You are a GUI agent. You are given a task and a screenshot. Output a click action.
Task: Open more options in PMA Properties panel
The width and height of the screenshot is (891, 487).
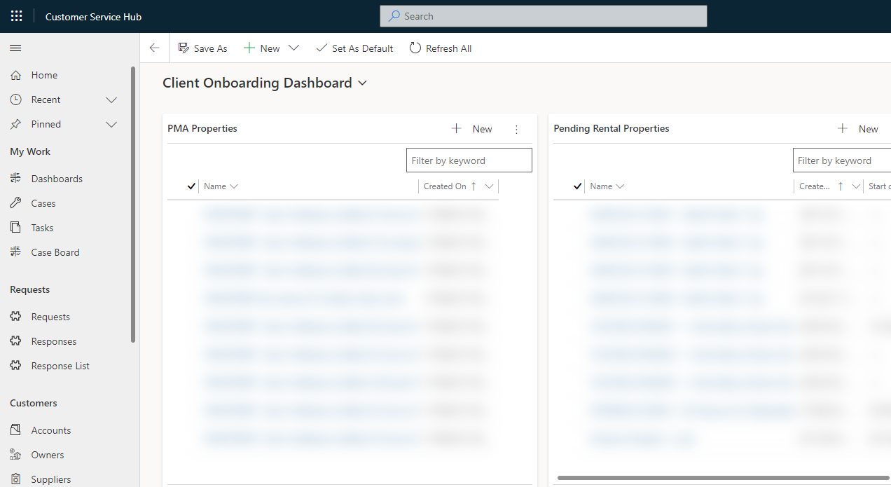(x=517, y=129)
